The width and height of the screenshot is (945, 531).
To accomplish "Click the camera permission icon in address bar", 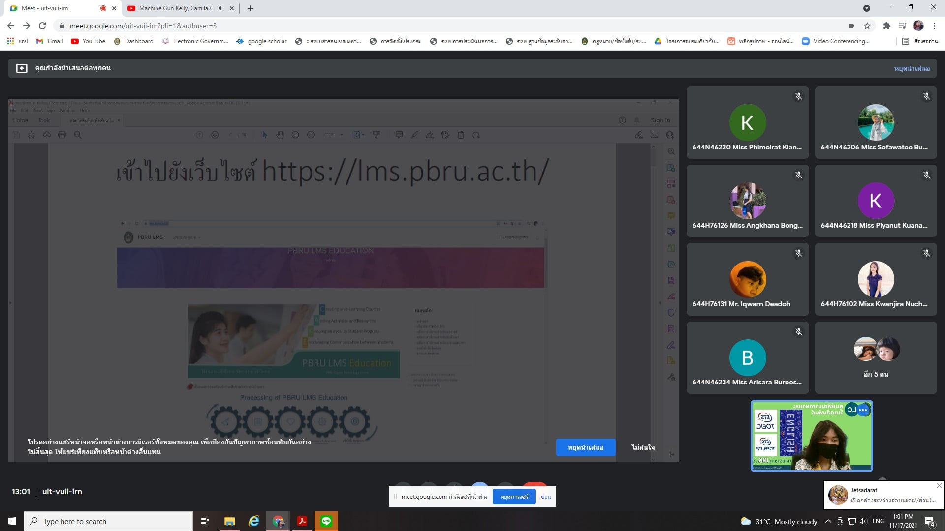I will click(x=851, y=26).
